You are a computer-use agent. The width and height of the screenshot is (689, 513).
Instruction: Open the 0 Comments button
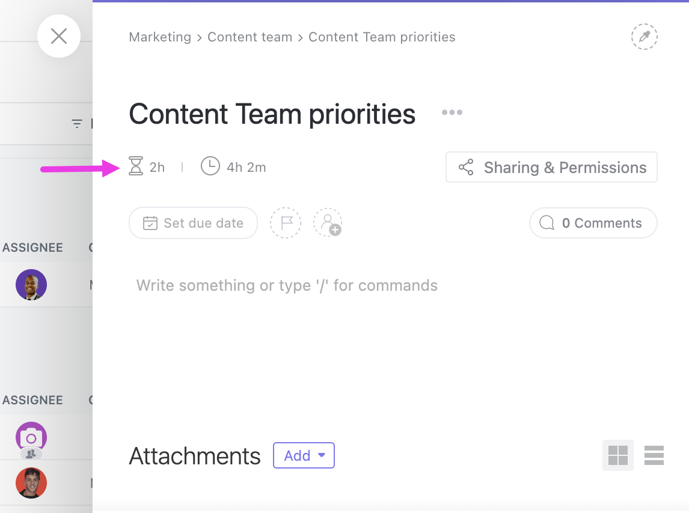(593, 223)
